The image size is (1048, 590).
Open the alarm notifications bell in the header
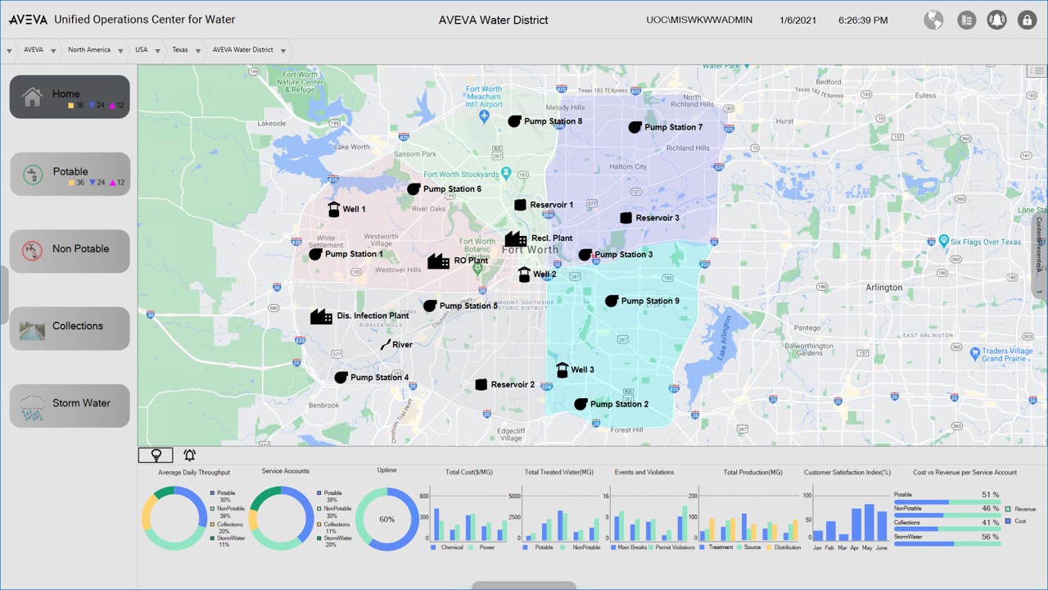click(996, 20)
